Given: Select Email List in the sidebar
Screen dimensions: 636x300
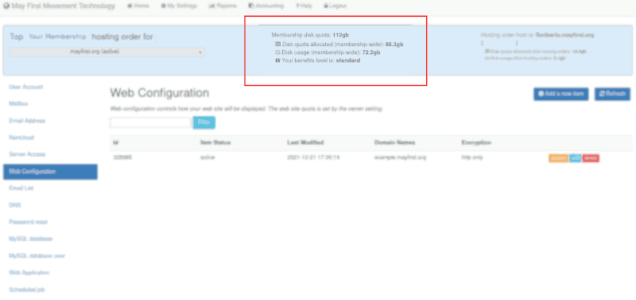Looking at the screenshot, I should coord(21,189).
